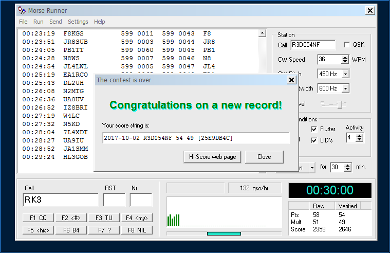390x253 pixels.
Task: Enable the QSK checkbox
Action: point(347,45)
